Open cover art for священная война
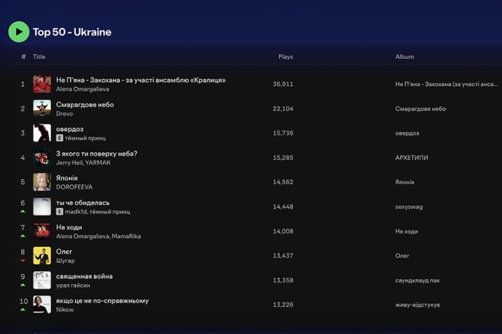 (x=42, y=280)
